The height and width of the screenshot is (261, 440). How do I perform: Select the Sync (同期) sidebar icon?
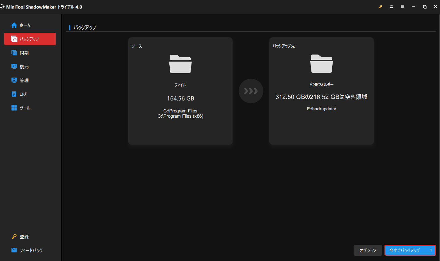pyautogui.click(x=14, y=53)
